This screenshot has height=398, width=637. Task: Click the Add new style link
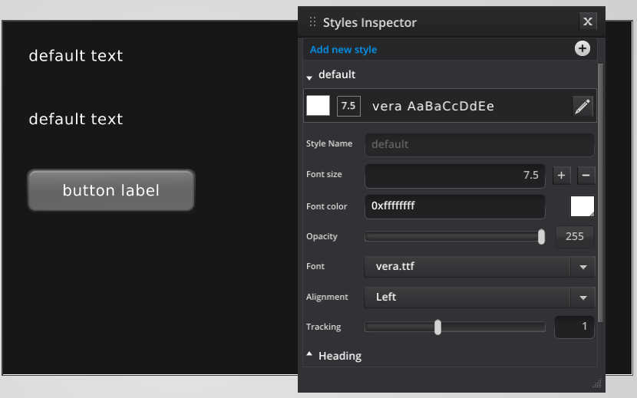(343, 50)
